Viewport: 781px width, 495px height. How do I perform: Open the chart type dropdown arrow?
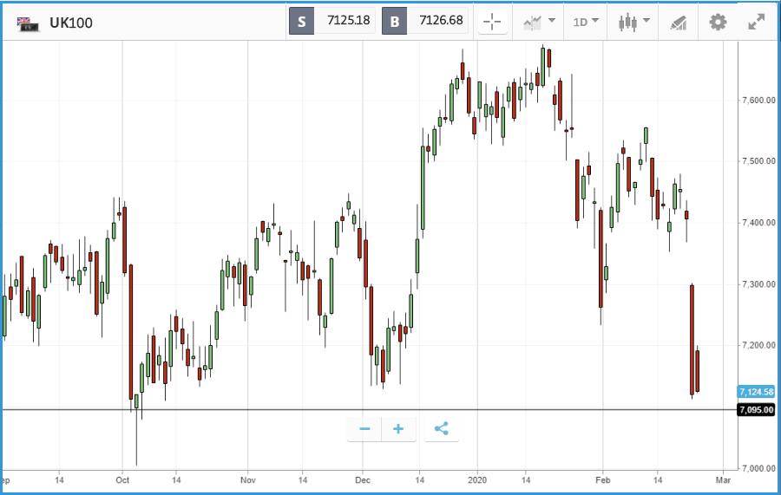[x=646, y=21]
